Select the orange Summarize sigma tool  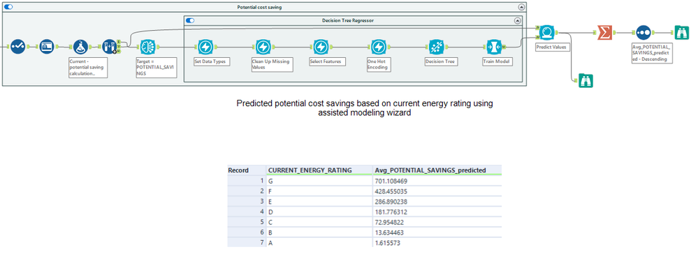click(604, 33)
